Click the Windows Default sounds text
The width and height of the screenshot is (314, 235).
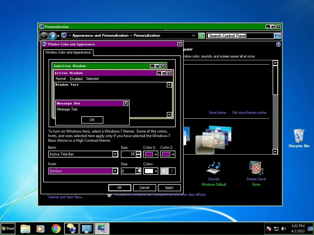click(x=214, y=185)
